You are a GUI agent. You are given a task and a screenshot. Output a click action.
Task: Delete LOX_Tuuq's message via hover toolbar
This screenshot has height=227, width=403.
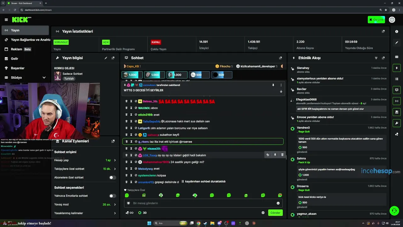click(x=282, y=155)
